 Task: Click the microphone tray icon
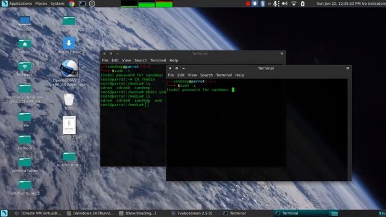[x=276, y=4]
